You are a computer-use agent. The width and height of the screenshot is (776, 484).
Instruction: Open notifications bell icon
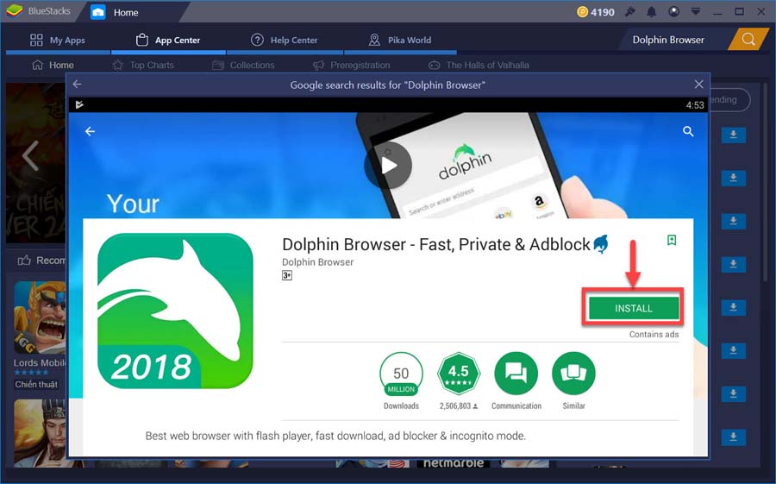pos(652,11)
